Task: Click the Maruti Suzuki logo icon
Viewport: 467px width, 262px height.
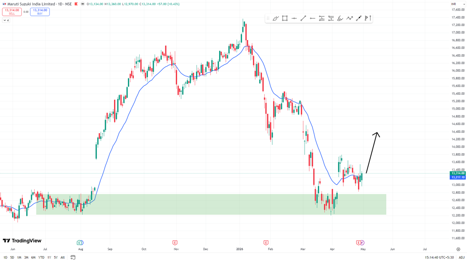Action: coord(4,4)
